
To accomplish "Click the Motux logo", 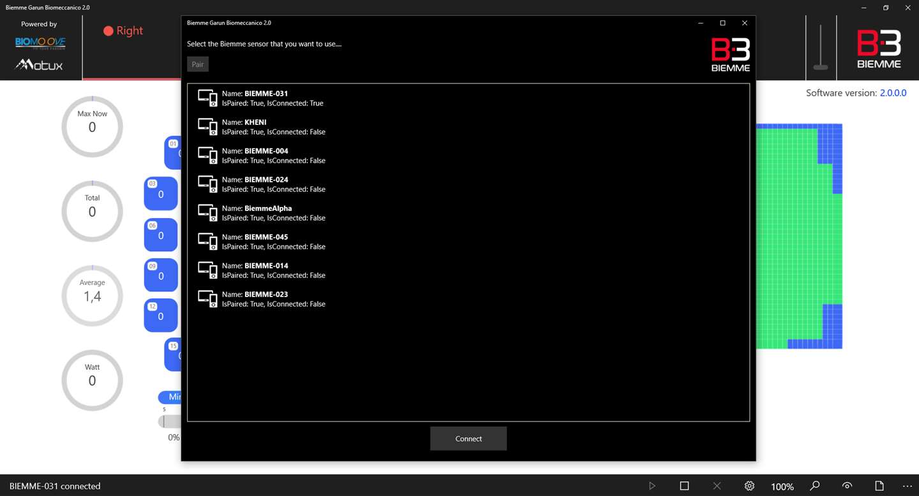I will click(x=39, y=64).
